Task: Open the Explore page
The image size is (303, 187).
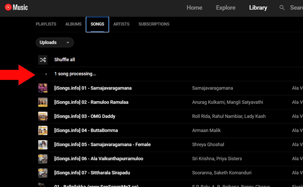Action: 225,8
